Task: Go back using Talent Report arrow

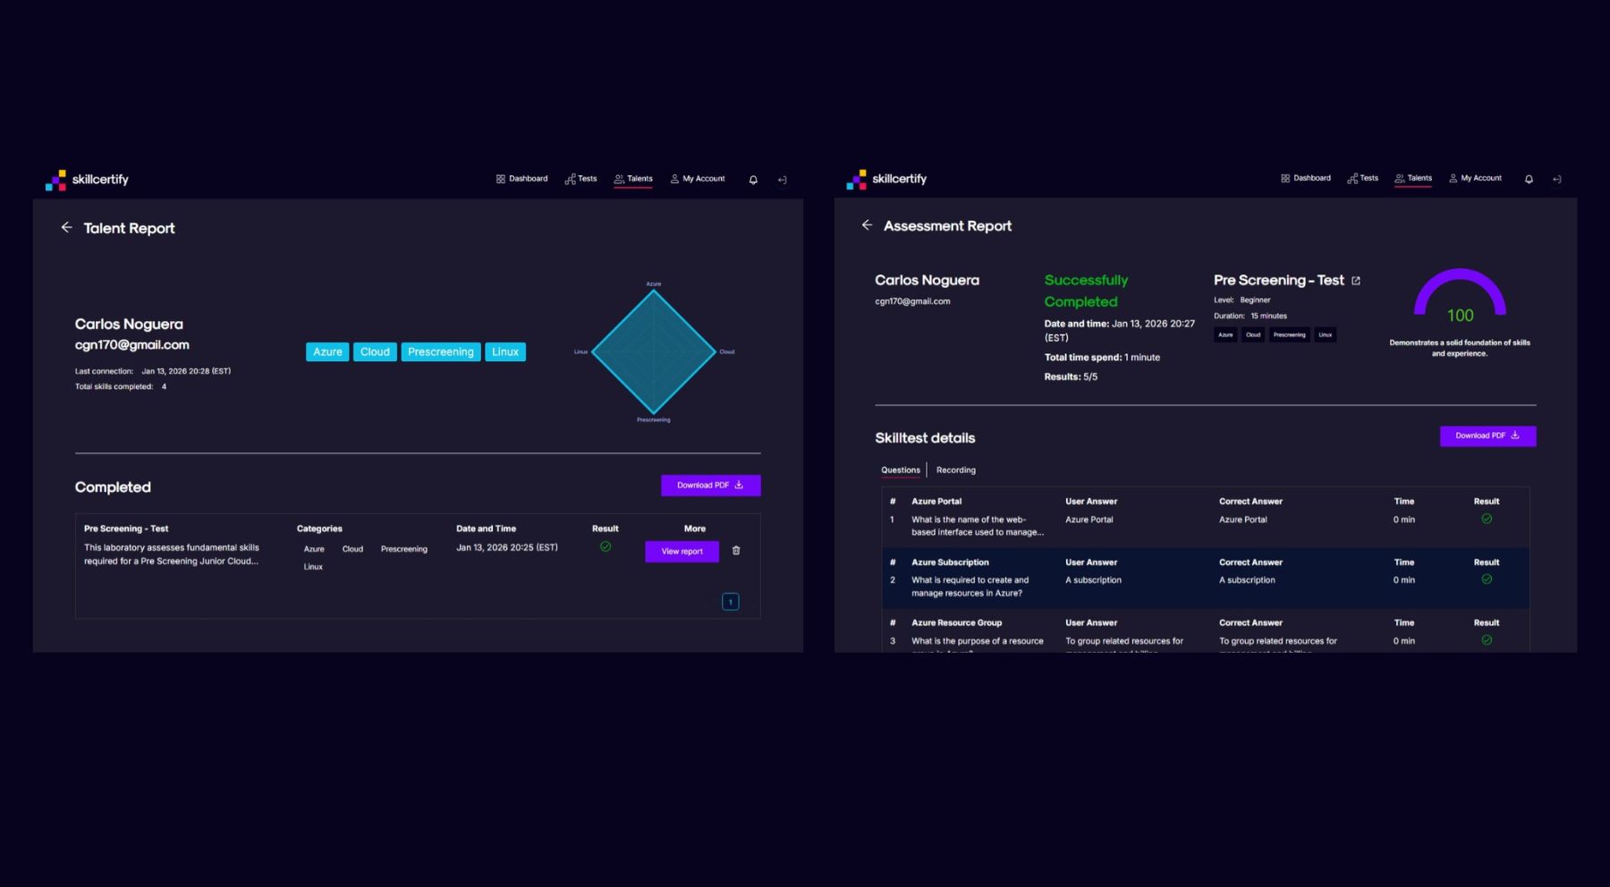Action: 66,228
